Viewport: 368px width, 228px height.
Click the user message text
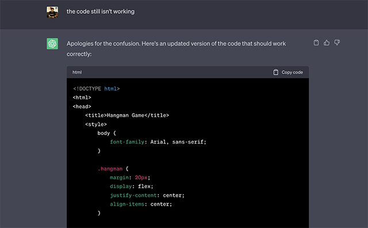click(x=101, y=11)
